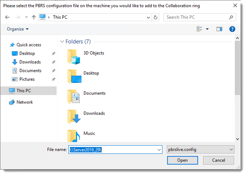Click the Open button
The height and width of the screenshot is (175, 246).
[x=182, y=160]
